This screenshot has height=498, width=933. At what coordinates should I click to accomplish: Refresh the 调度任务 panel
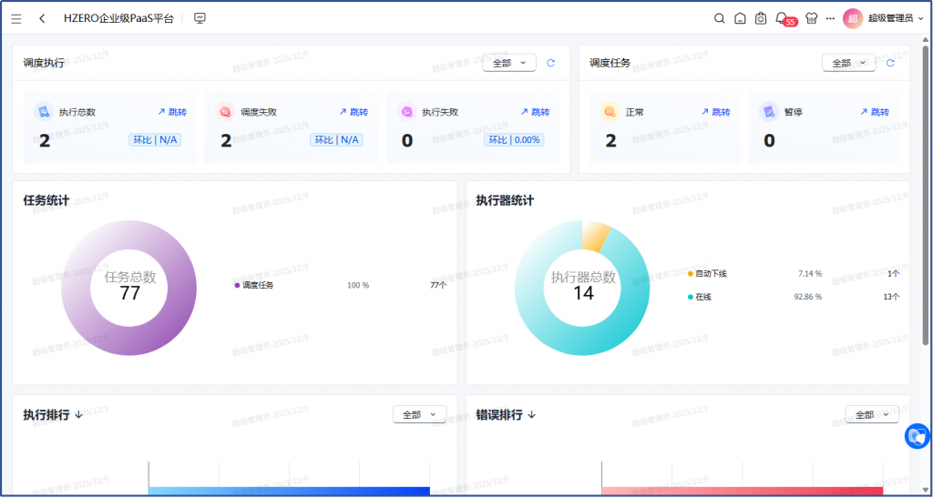click(x=890, y=63)
